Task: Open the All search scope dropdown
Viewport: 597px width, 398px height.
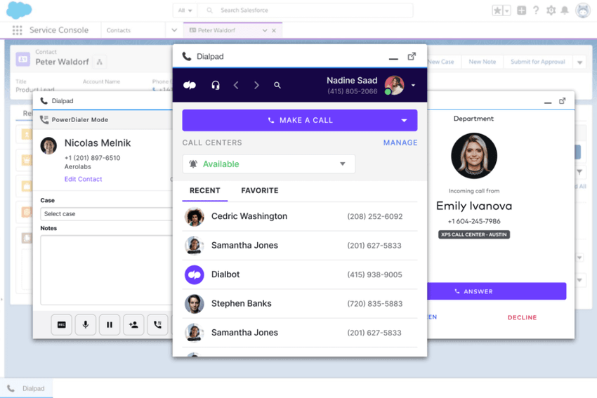Action: 185,11
